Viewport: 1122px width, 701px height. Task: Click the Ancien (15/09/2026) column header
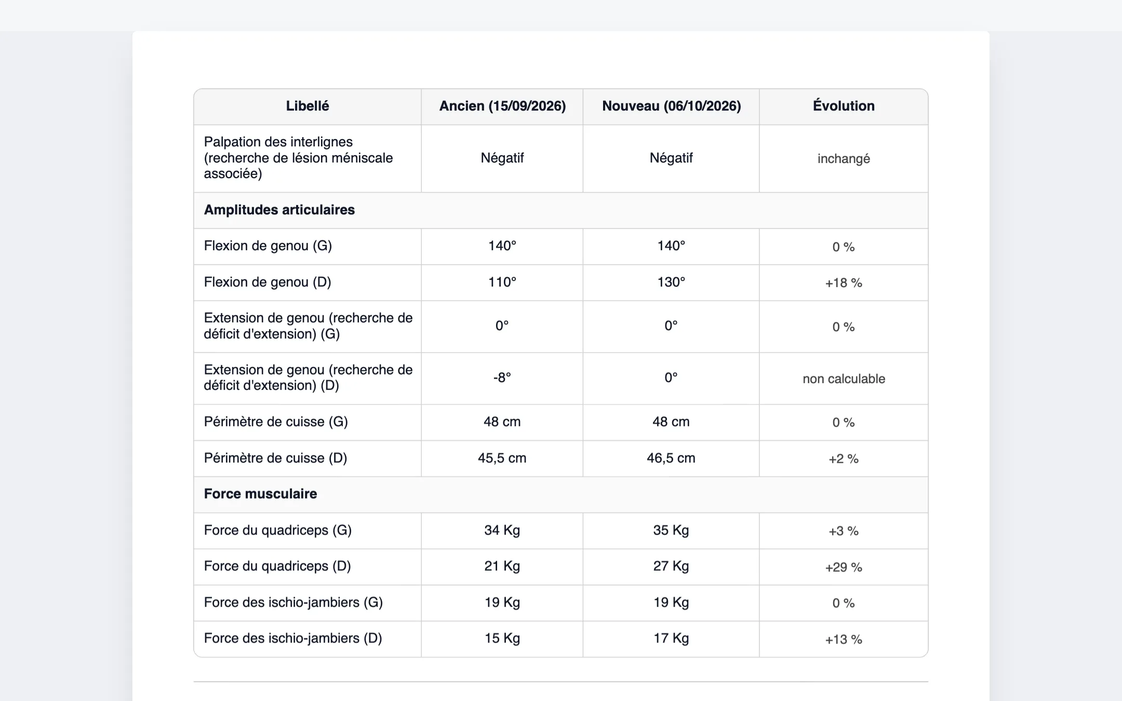click(x=502, y=106)
